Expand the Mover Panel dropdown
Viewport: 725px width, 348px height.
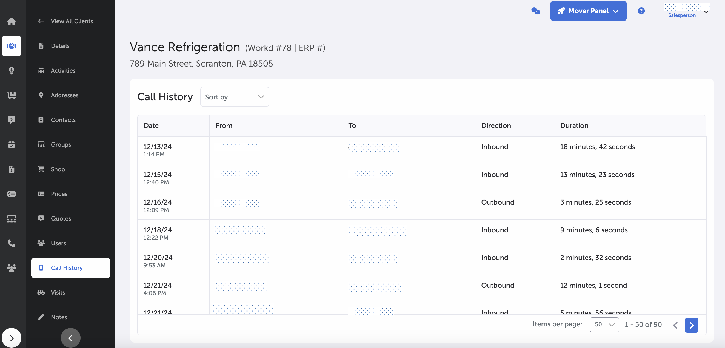[588, 11]
